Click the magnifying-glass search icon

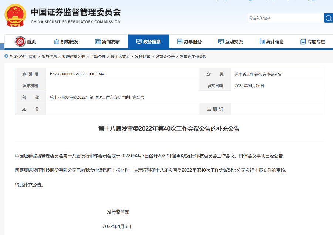pos(328,18)
